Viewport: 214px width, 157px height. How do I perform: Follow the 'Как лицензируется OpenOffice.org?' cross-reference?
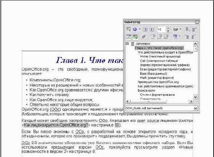pos(56,125)
